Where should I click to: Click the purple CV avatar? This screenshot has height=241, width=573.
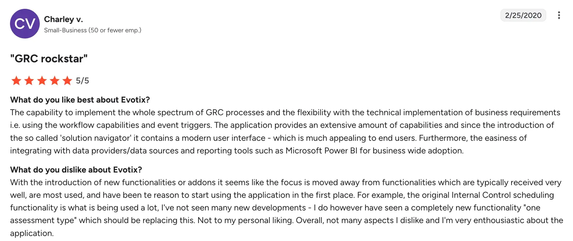[x=25, y=24]
